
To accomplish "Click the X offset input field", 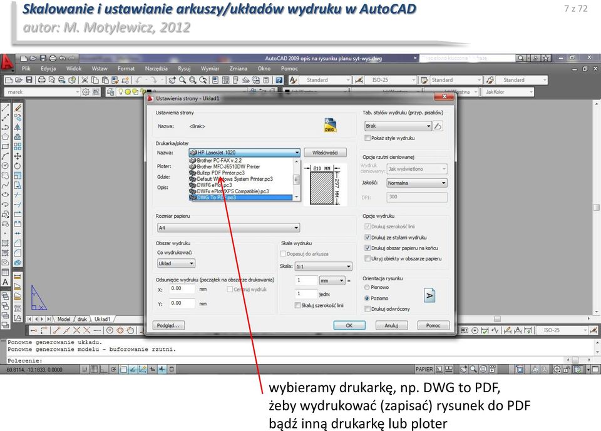I will click(182, 289).
